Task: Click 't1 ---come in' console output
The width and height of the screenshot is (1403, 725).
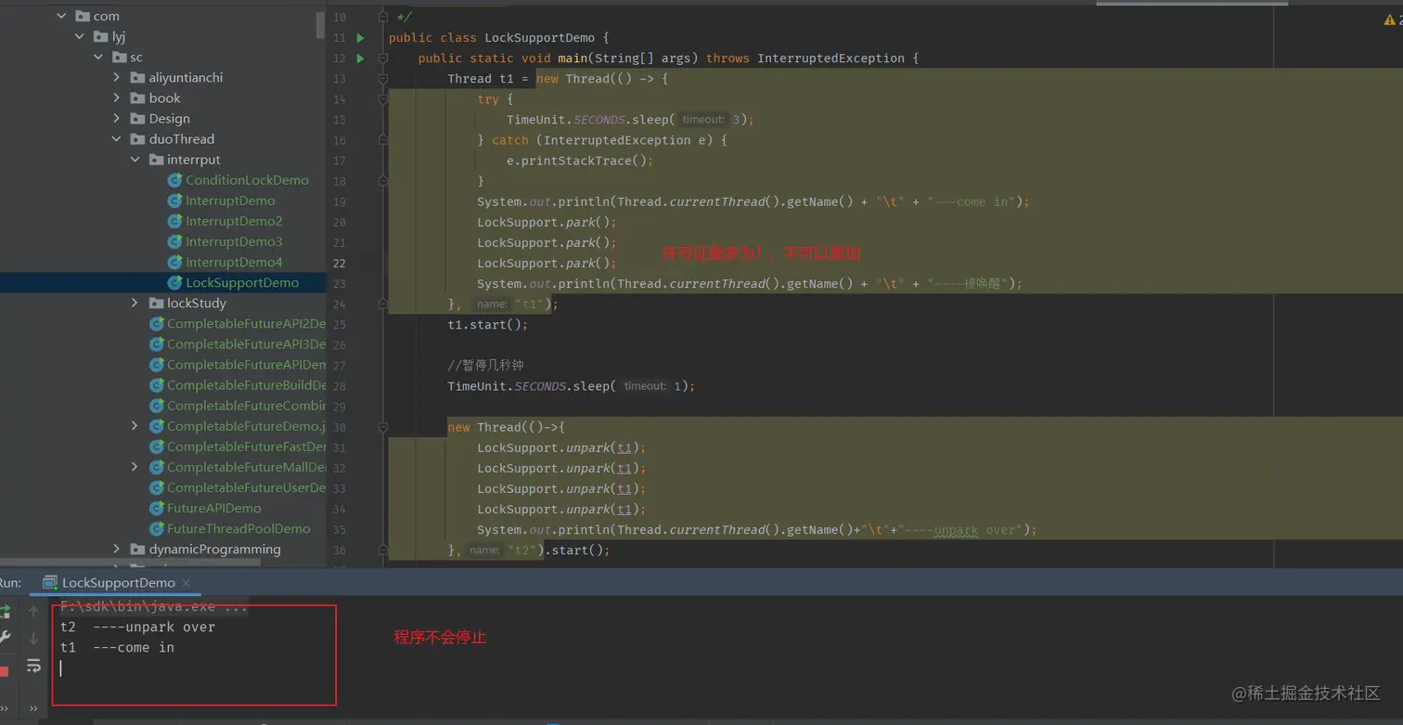Action: pos(117,648)
